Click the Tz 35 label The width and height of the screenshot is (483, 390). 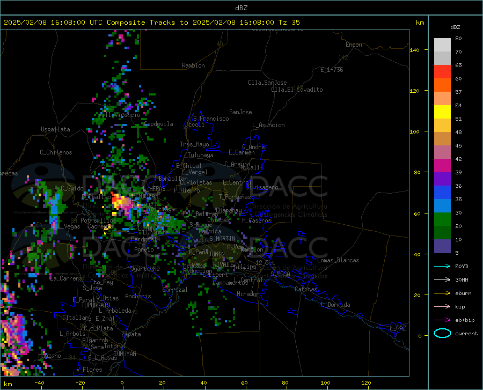(x=289, y=23)
